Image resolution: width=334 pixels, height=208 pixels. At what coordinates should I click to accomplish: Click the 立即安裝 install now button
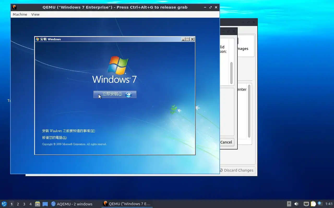click(115, 94)
